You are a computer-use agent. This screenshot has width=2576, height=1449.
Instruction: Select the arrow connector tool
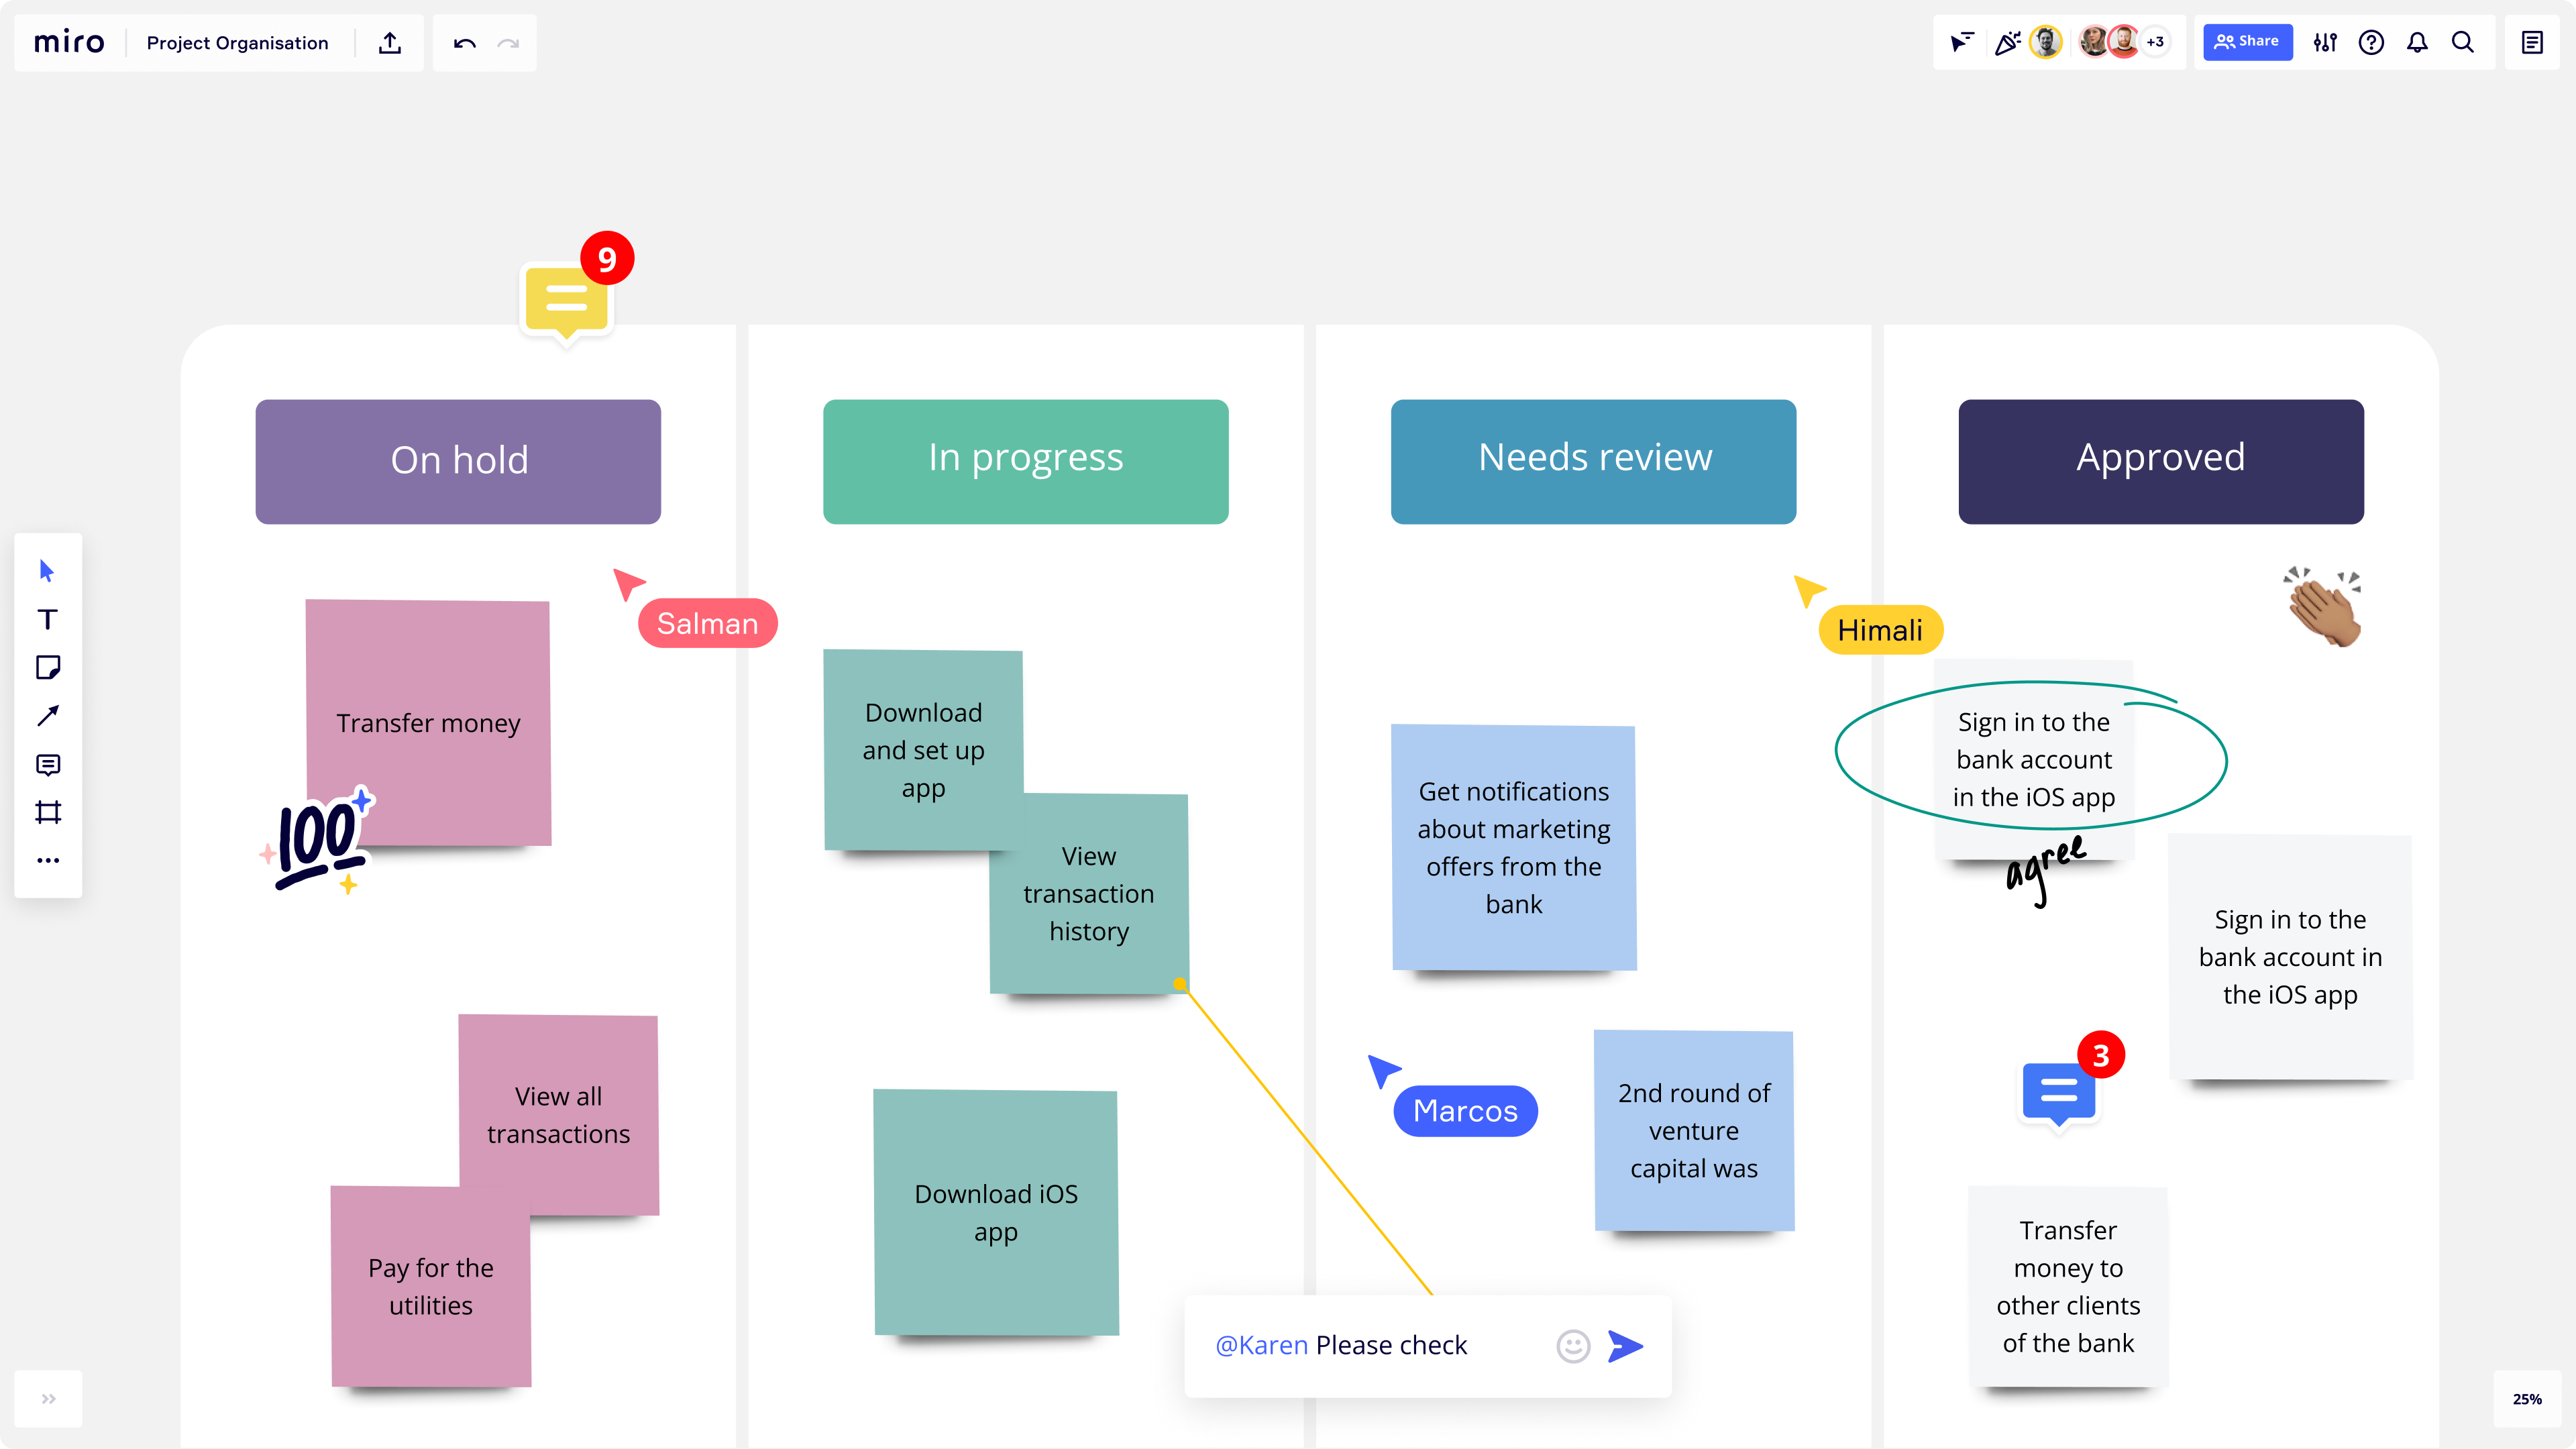(47, 716)
